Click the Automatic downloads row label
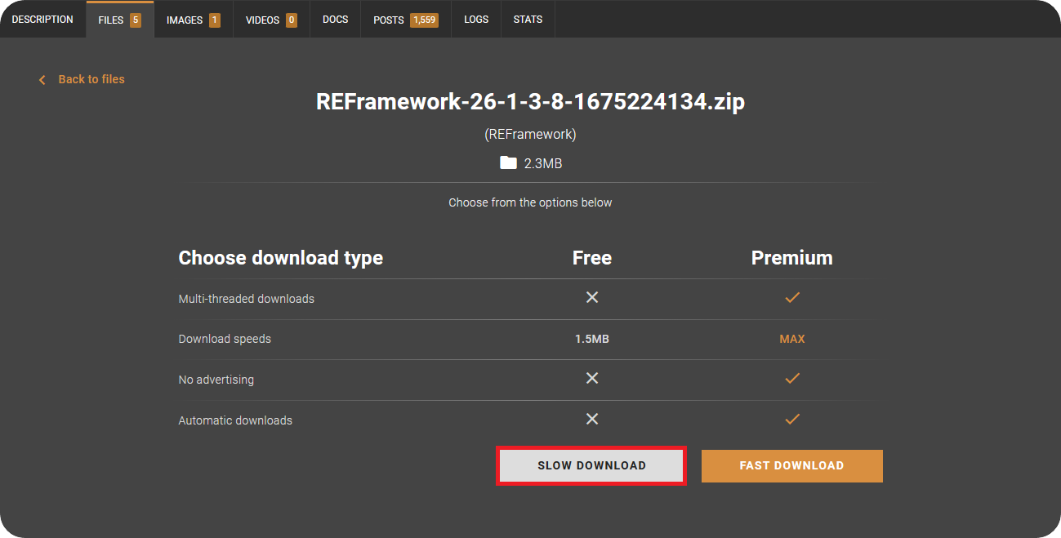Screen dimensions: 1061x538 click(x=235, y=420)
